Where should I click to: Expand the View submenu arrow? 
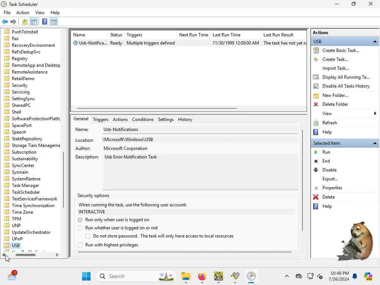tap(375, 114)
